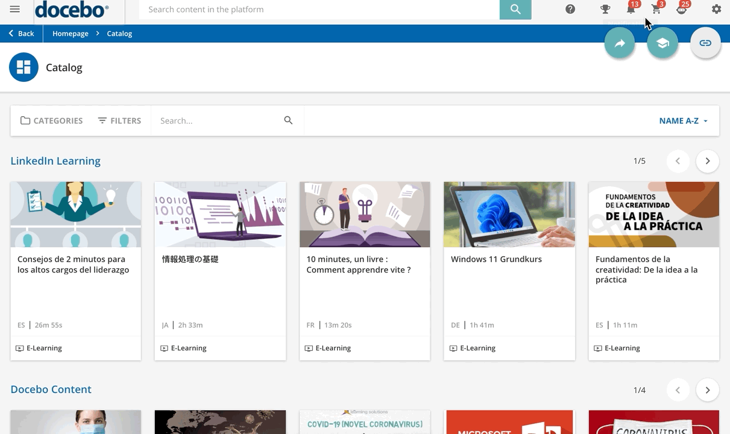Open the shopping cart with 3 items
The width and height of the screenshot is (730, 434).
[x=656, y=8]
